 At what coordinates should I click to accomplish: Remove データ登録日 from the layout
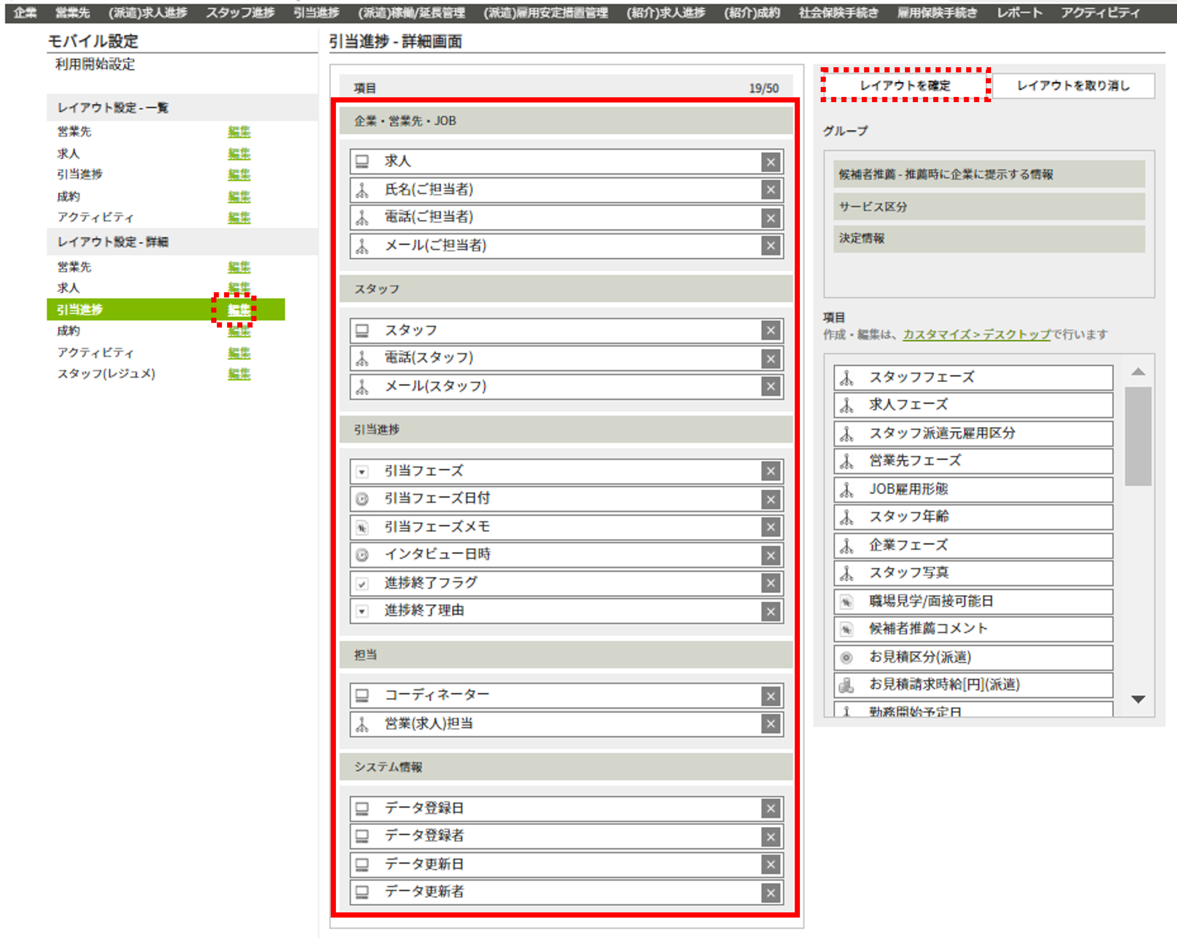(x=770, y=808)
